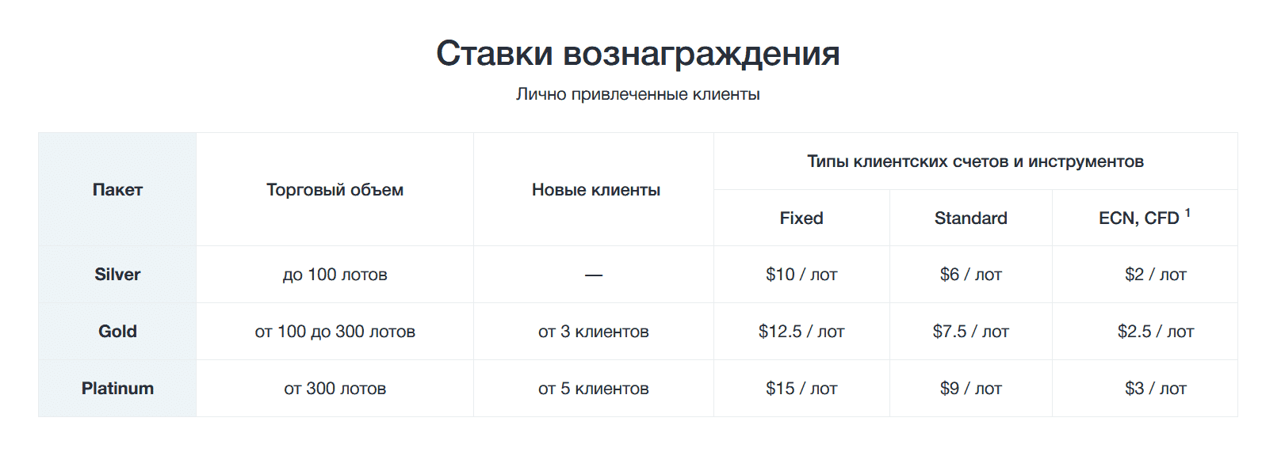Click the от 5 клиентов cell
This screenshot has height=467, width=1285.
[x=594, y=389]
